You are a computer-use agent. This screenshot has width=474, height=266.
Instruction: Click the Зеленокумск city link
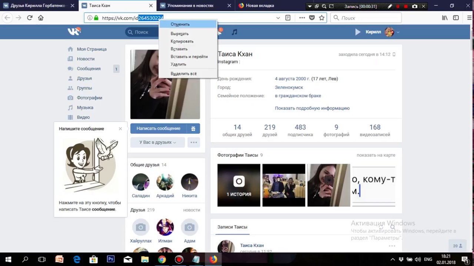289,88
